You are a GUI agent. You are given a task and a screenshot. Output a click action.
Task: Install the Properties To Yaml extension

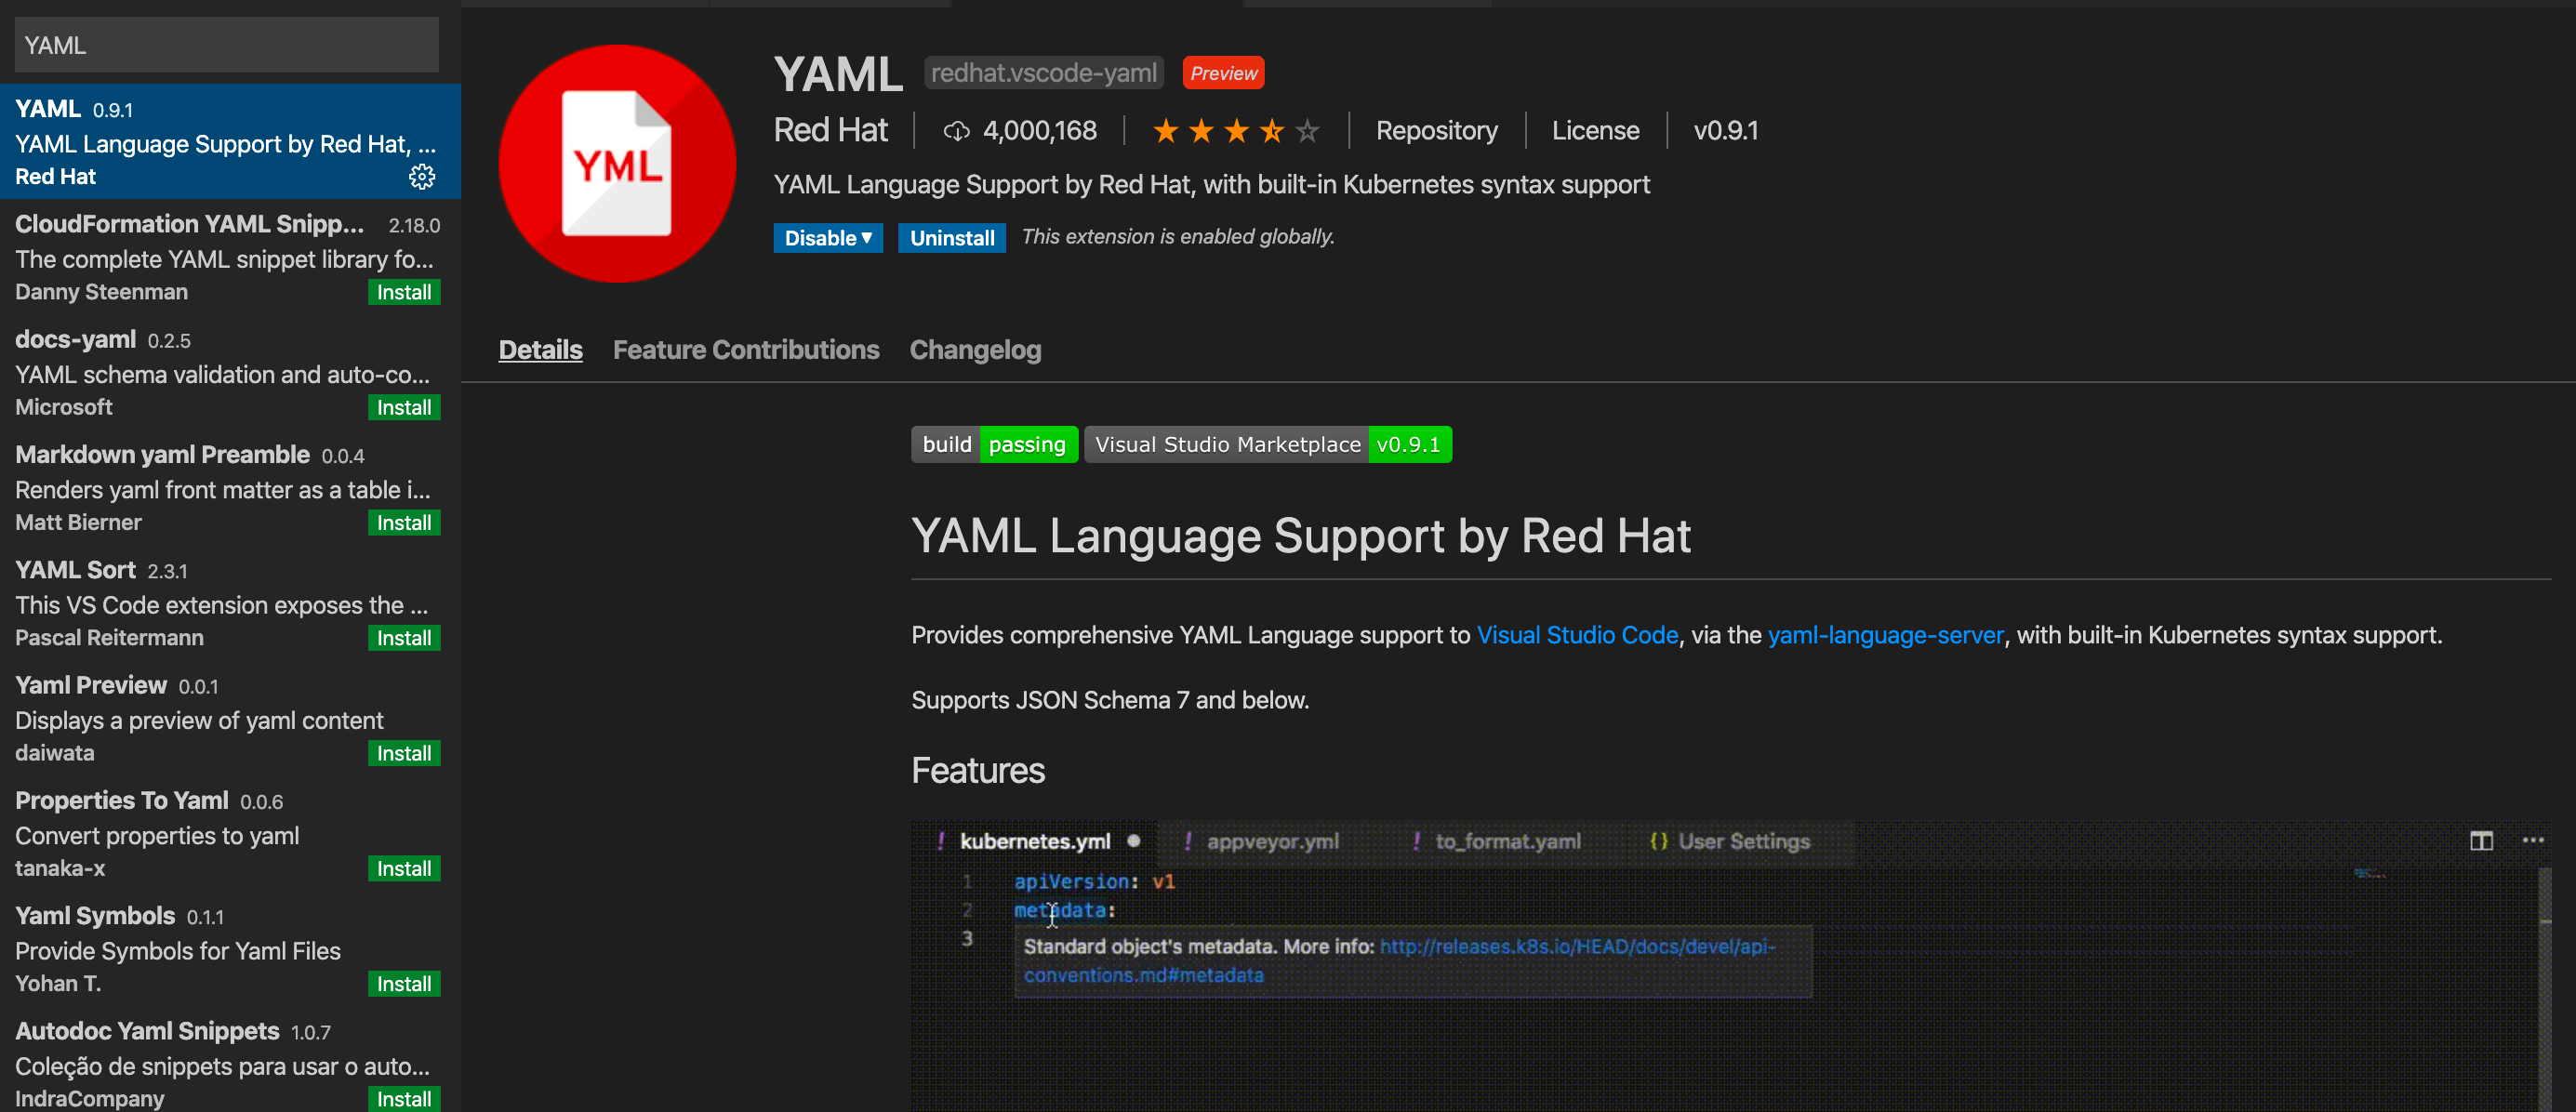[x=404, y=868]
